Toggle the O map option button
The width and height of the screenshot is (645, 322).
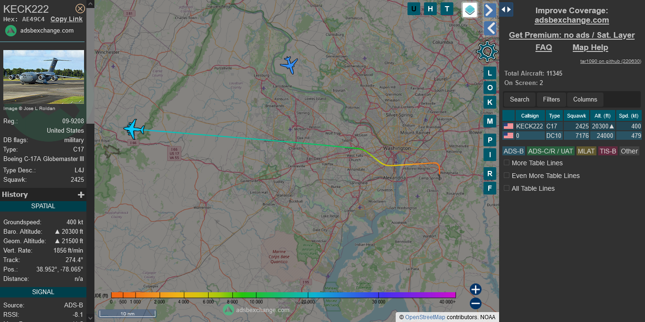coord(490,87)
